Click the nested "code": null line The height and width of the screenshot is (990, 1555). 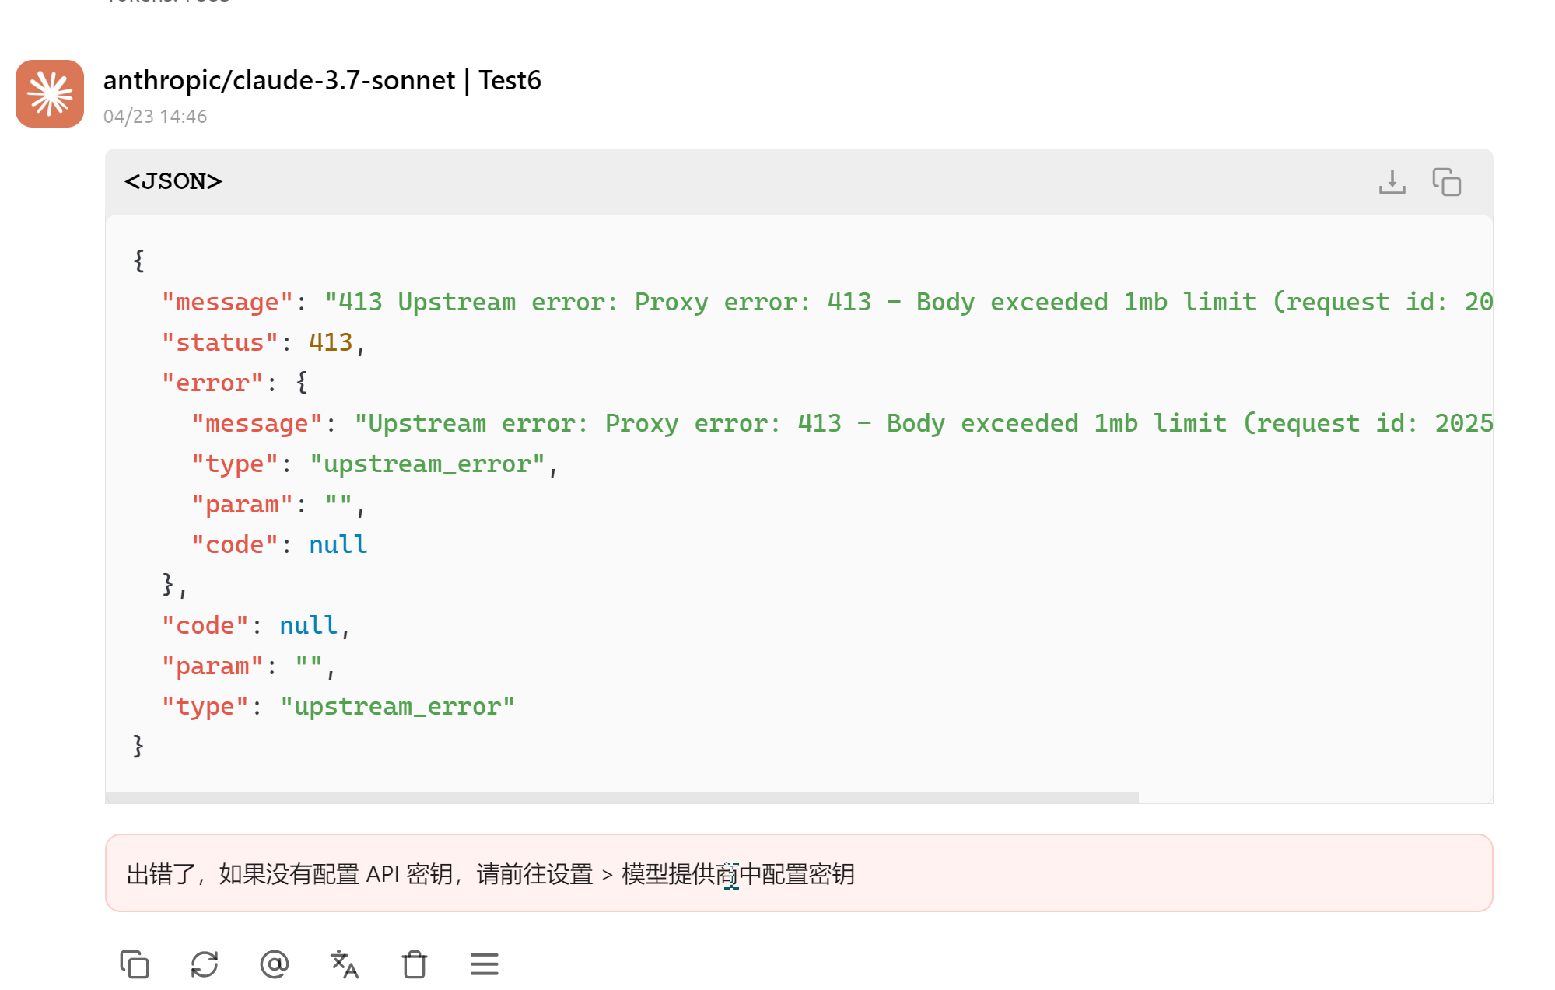(279, 545)
